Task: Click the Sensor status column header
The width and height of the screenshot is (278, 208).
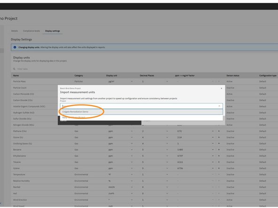Action: click(233, 76)
